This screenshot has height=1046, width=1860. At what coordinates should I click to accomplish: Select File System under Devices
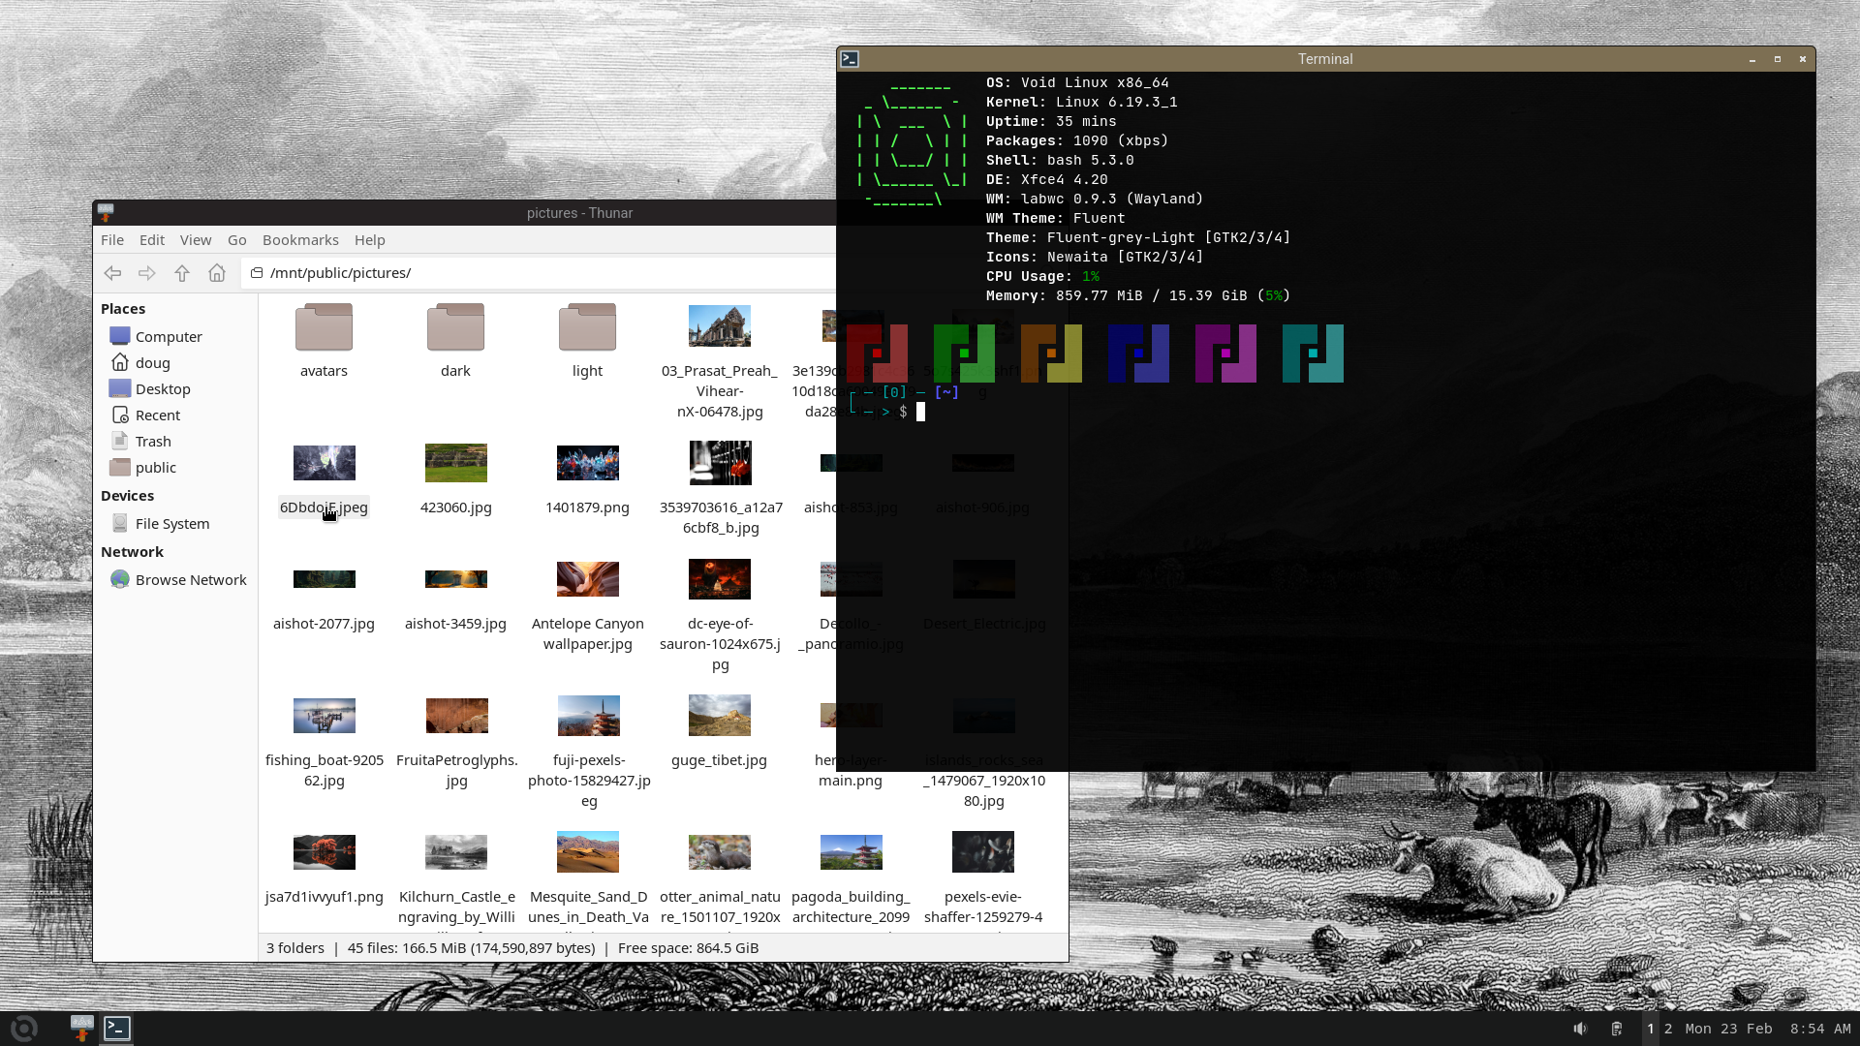pos(171,524)
